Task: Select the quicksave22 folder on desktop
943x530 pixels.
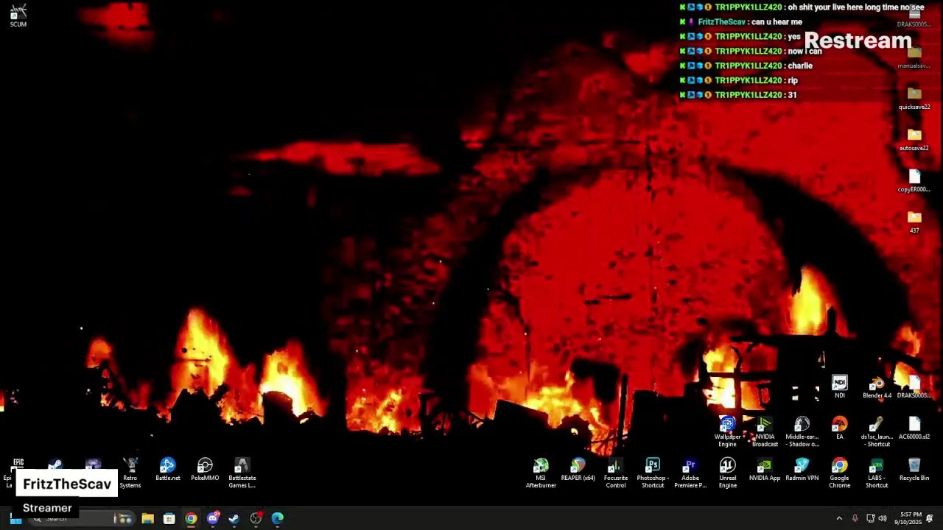Action: point(914,98)
